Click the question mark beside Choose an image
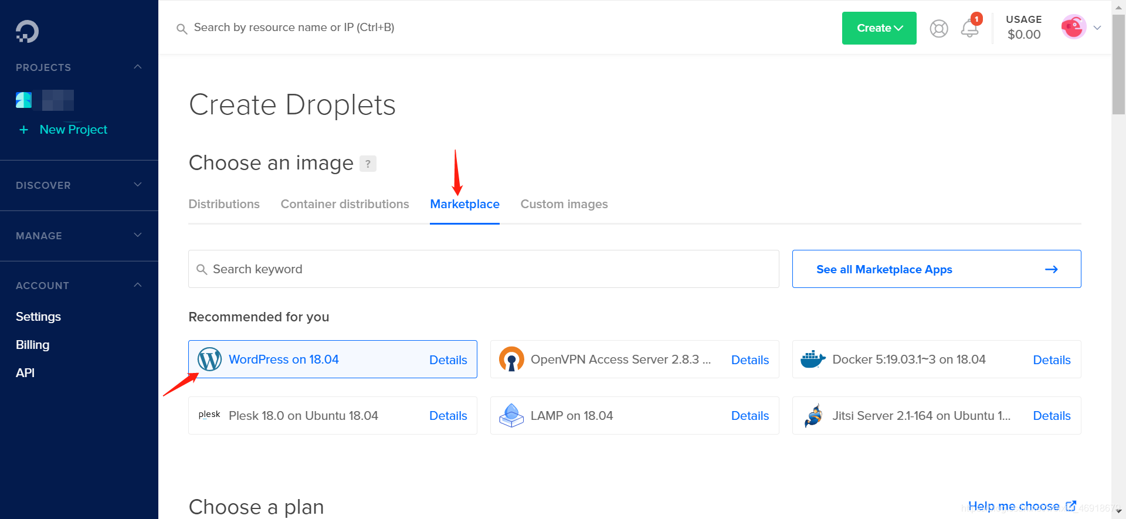 tap(368, 164)
